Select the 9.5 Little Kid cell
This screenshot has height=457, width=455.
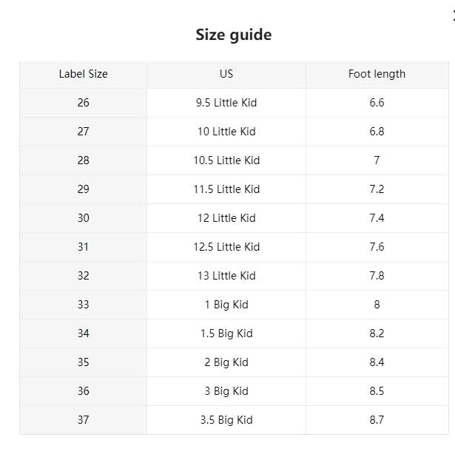[226, 103]
